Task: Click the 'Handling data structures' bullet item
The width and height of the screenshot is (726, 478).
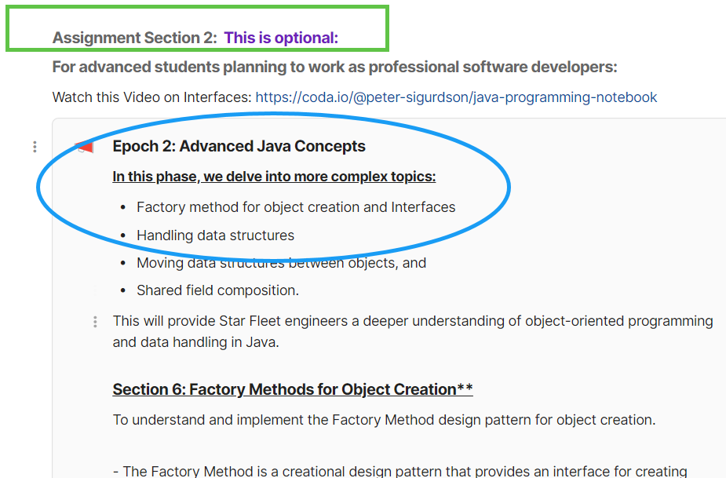Action: click(215, 235)
